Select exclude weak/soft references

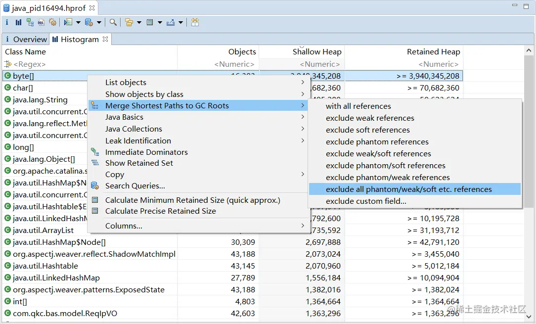click(x=415, y=154)
